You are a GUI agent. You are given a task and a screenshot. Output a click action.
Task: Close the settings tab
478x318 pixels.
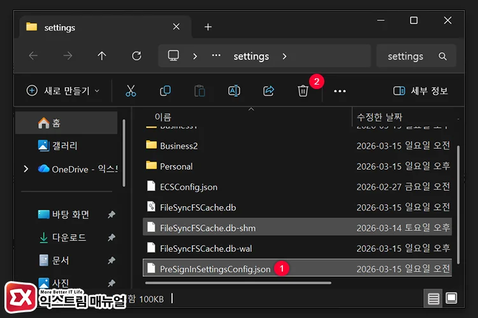pyautogui.click(x=176, y=27)
